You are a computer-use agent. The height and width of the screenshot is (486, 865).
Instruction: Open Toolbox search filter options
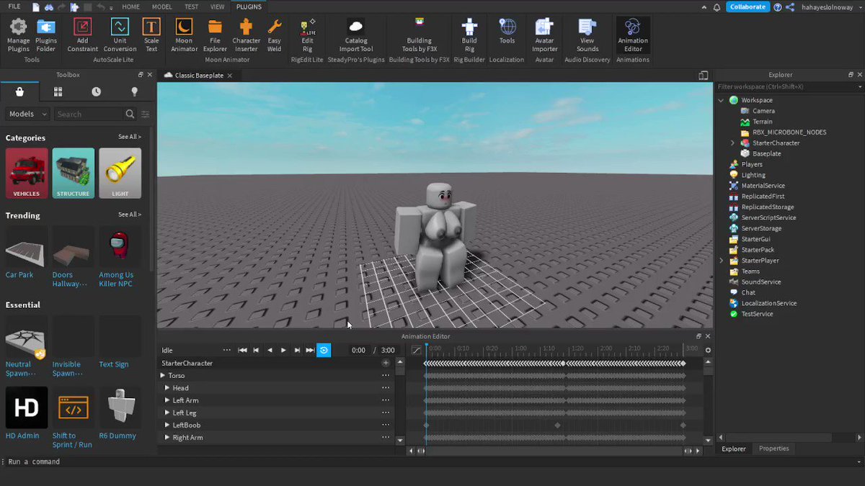(x=146, y=114)
